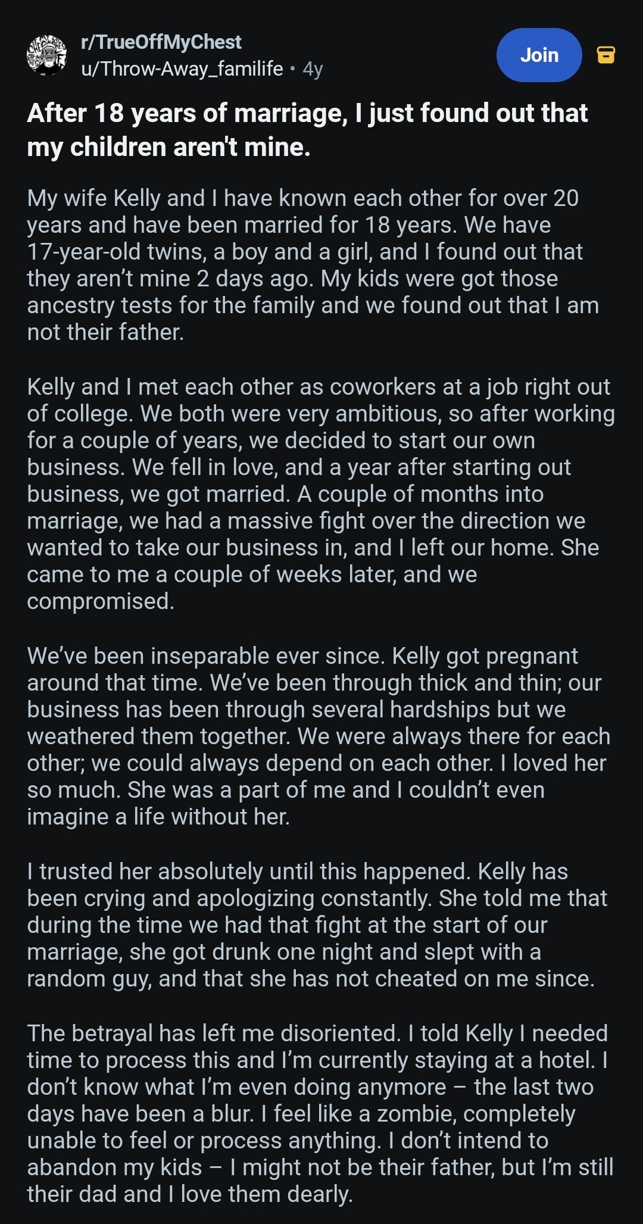Open the u/Throw-Away_familife user profile

click(182, 69)
